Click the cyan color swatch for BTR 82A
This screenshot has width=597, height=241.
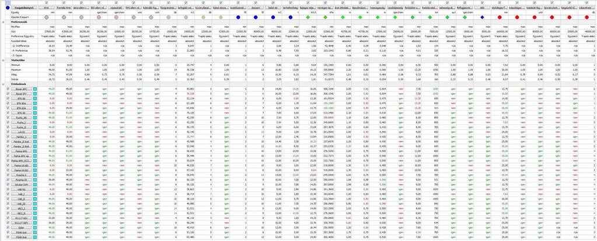pos(35,108)
